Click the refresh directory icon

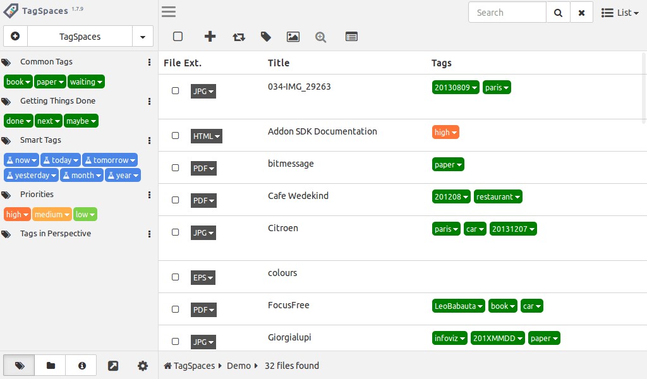pyautogui.click(x=238, y=37)
